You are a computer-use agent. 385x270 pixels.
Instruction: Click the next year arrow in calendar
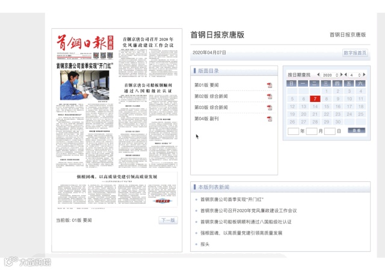(x=341, y=75)
